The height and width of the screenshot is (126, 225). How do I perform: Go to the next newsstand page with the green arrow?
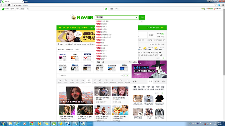[127, 75]
